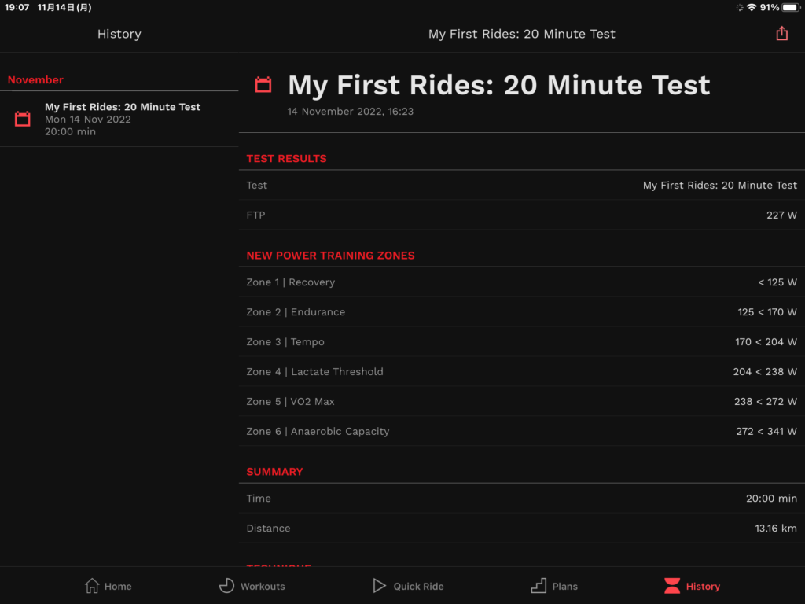The image size is (805, 604).
Task: Select the Zone 4 Lactate Threshold row
Action: click(x=521, y=372)
